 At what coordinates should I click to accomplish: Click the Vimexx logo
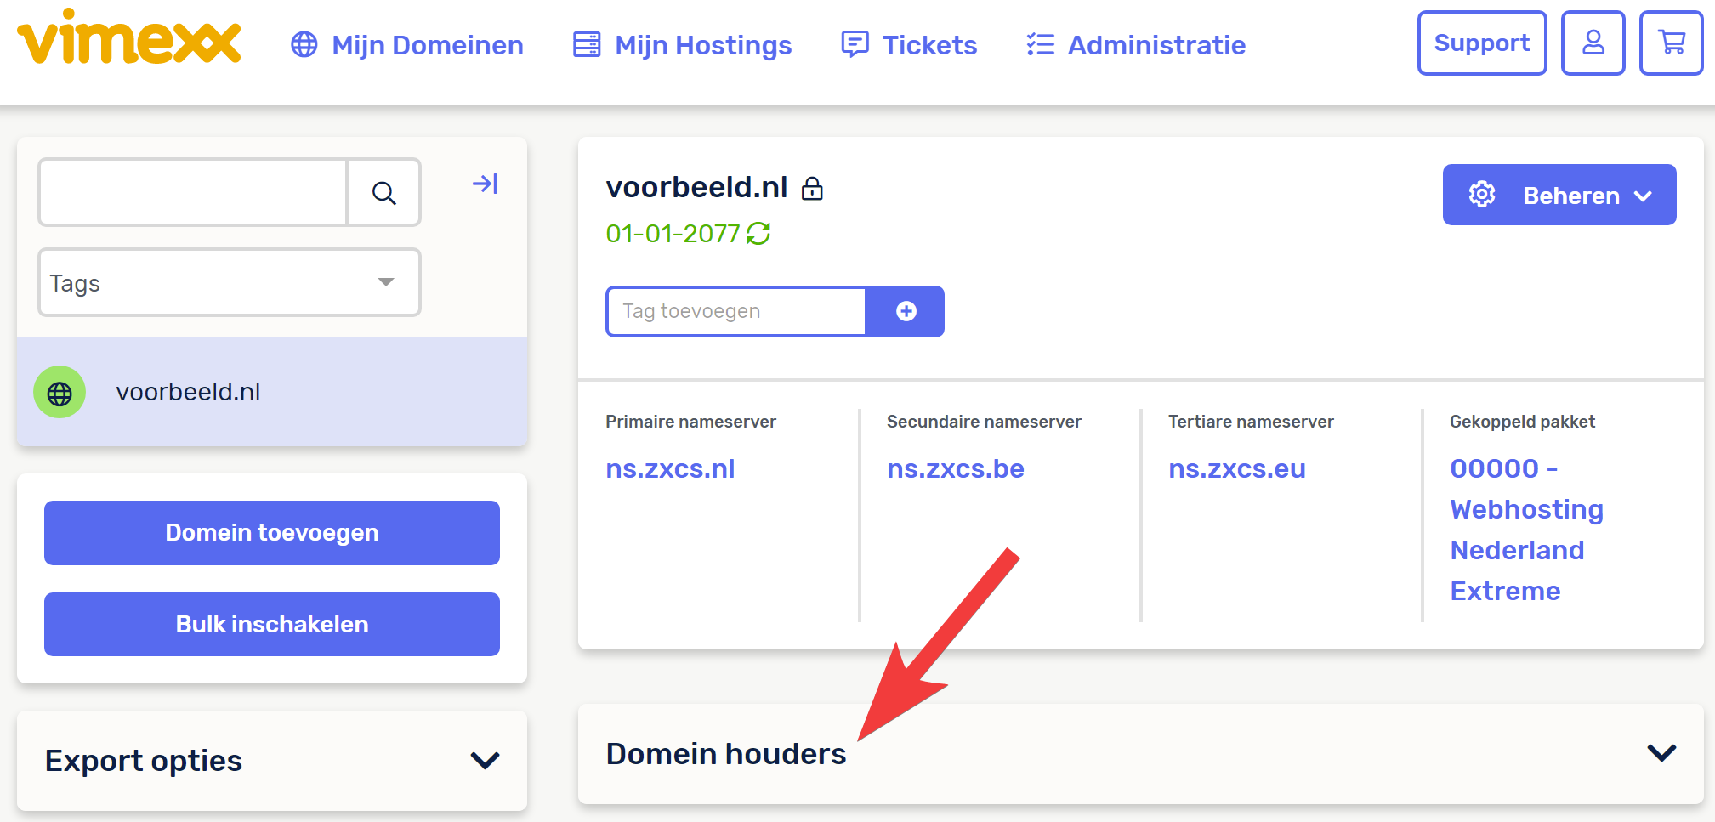(x=129, y=38)
